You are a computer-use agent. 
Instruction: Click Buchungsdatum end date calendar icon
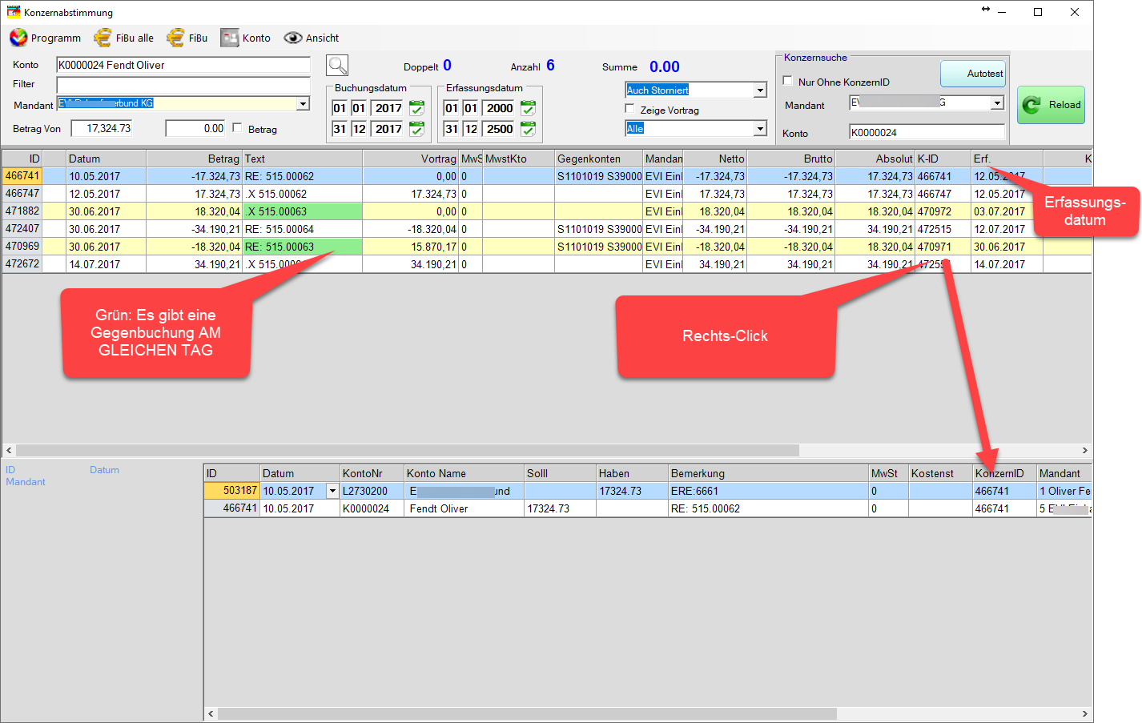[416, 128]
